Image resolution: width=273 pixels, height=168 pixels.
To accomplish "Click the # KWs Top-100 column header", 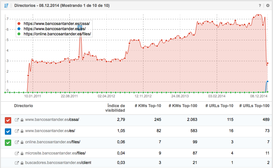I will pyautogui.click(x=183, y=106).
